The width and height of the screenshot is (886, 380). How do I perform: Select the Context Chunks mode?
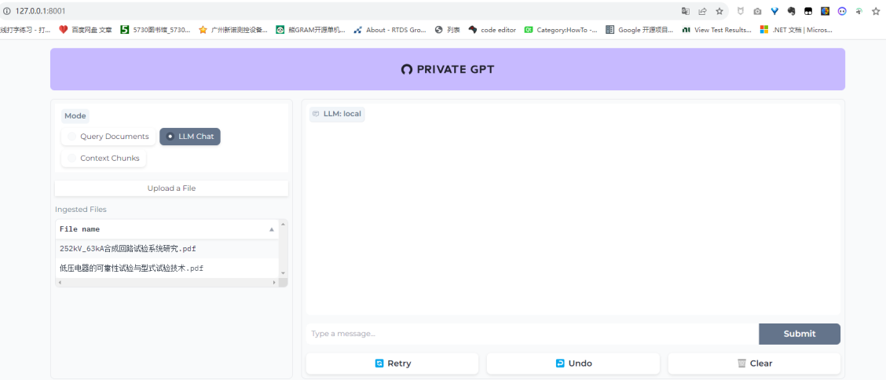click(x=104, y=158)
